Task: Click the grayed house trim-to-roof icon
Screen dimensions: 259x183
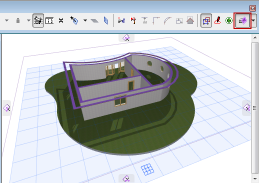Action: tap(190, 20)
